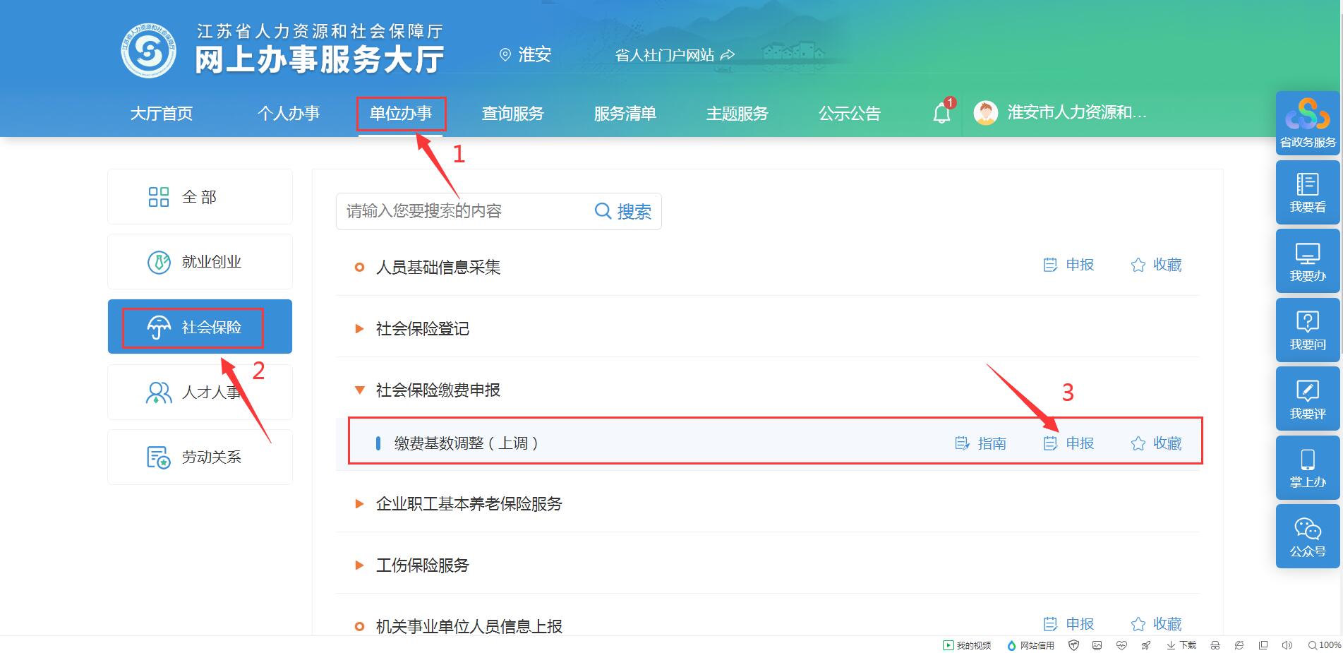Viewport: 1343px width, 653px height.
Task: Click 收藏 for 机关事业单位人员信息上报
Action: coord(1156,624)
